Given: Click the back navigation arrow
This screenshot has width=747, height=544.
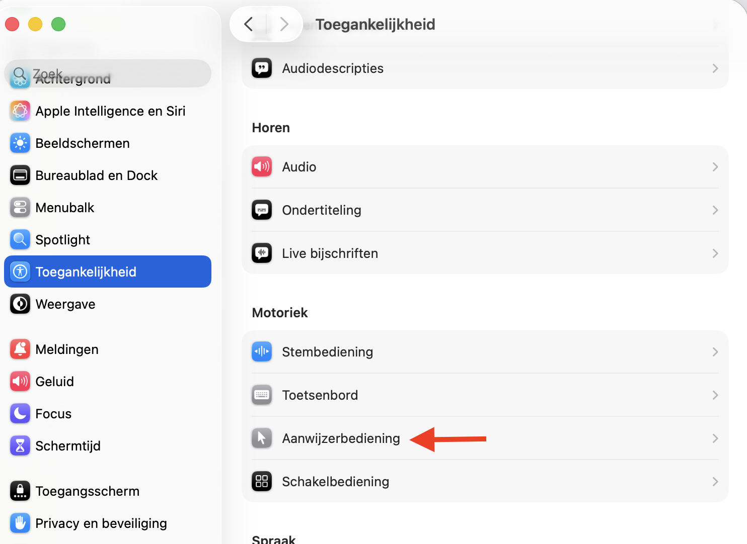Looking at the screenshot, I should [249, 24].
